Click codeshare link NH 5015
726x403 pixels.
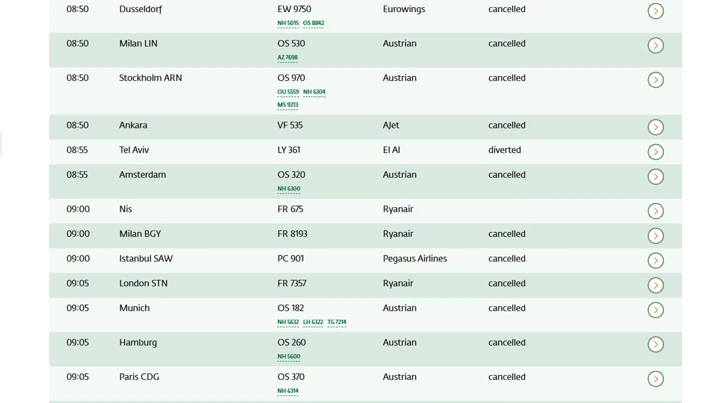coord(288,23)
